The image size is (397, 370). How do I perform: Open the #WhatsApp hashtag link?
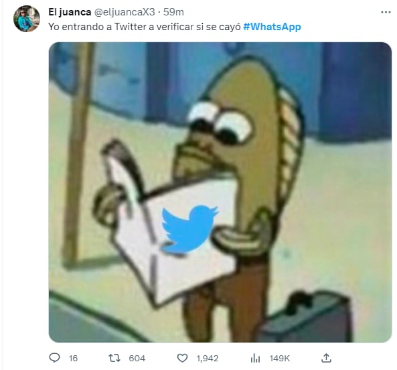272,27
